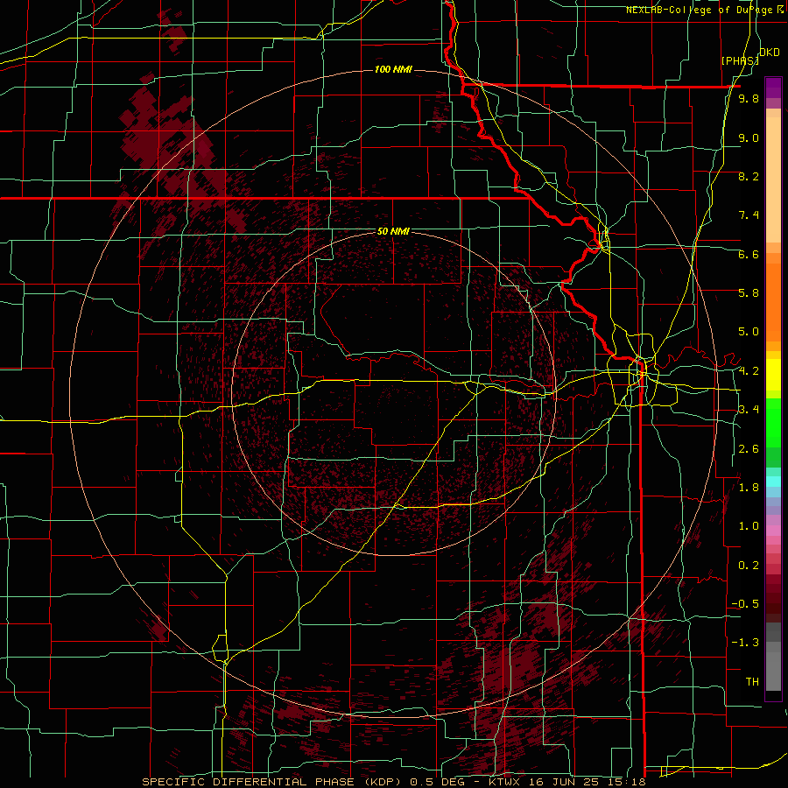This screenshot has height=788, width=788.
Task: Click the 7.4 value on color scale
Action: tap(749, 215)
